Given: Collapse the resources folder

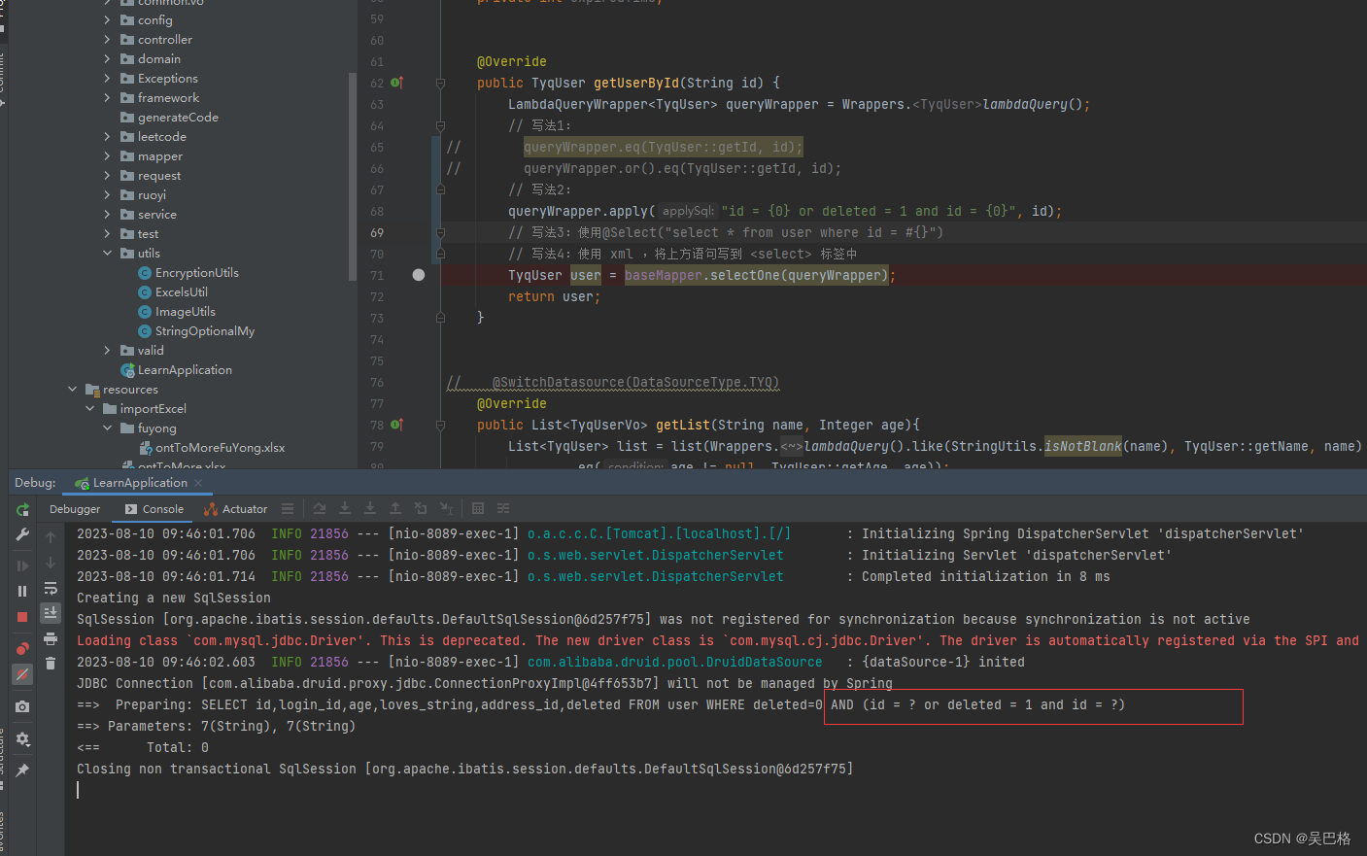Looking at the screenshot, I should pyautogui.click(x=72, y=390).
